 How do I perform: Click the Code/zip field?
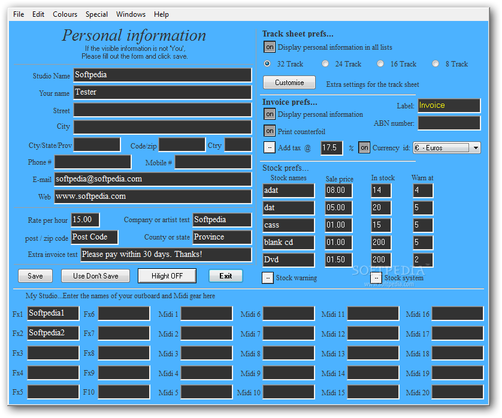[182, 145]
